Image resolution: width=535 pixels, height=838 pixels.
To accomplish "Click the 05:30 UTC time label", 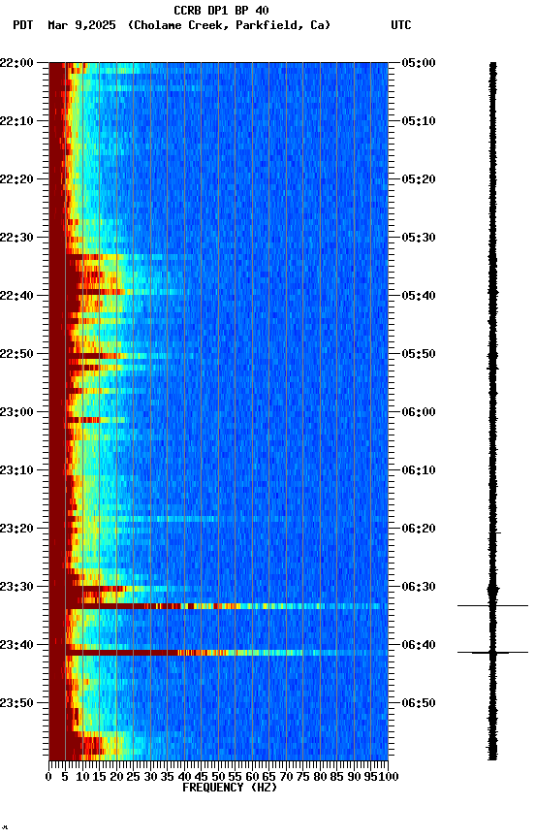I will coord(418,238).
